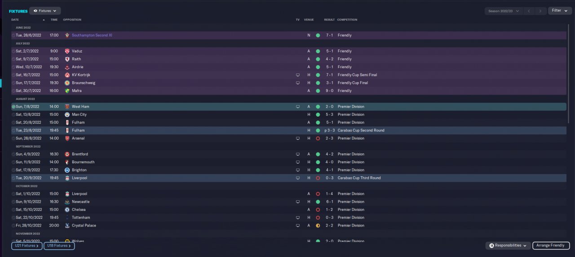Click the Man City club badge
575x257 pixels.
pyautogui.click(x=67, y=114)
